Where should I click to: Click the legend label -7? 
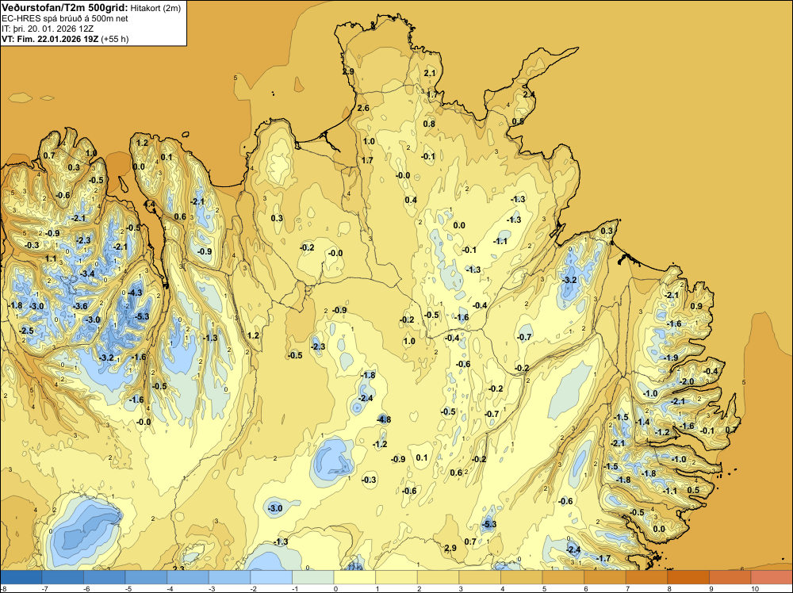[x=44, y=588]
